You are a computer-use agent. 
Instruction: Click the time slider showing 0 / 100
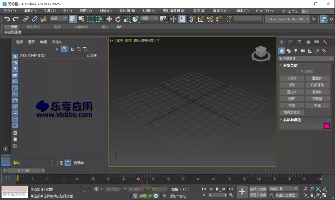[24, 171]
